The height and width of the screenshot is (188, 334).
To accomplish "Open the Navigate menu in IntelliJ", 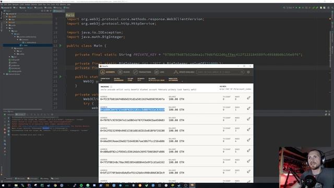I will [x=16, y=5].
